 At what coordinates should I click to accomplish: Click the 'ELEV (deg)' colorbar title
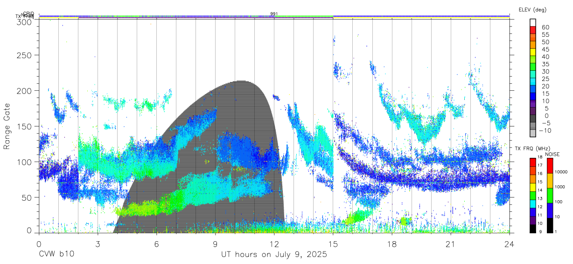(x=532, y=9)
